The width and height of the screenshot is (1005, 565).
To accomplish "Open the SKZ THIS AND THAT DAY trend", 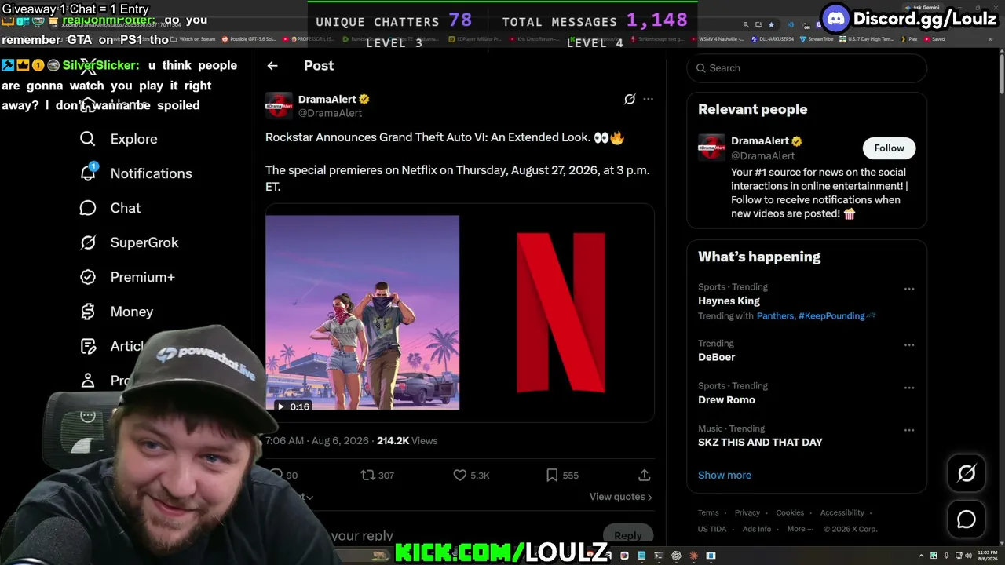I will click(760, 442).
